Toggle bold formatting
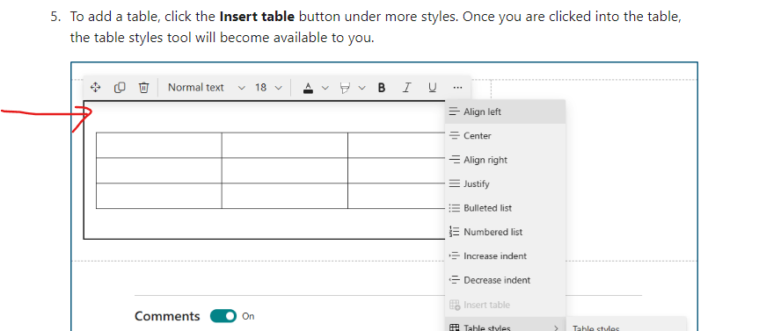Image resolution: width=759 pixels, height=331 pixels. pyautogui.click(x=382, y=88)
